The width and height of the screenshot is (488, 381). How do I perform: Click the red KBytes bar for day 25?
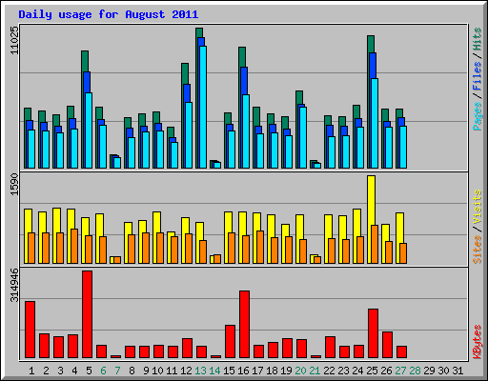click(x=374, y=333)
